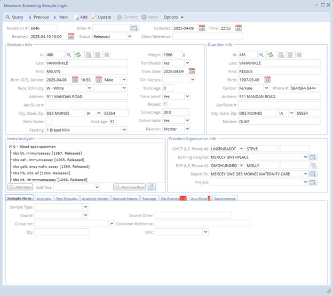Open the Storage tab
Image resolution: width=333 pixels, height=296 pixels.
coord(149,198)
